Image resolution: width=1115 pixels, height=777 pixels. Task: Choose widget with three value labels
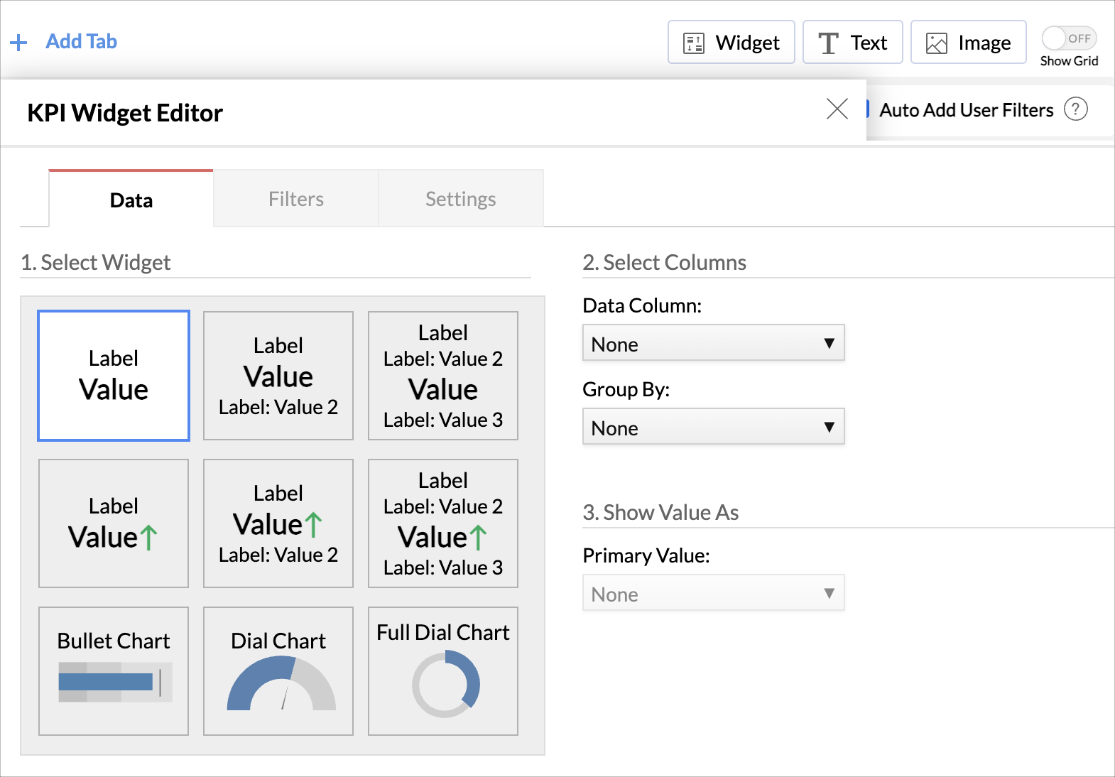point(443,376)
